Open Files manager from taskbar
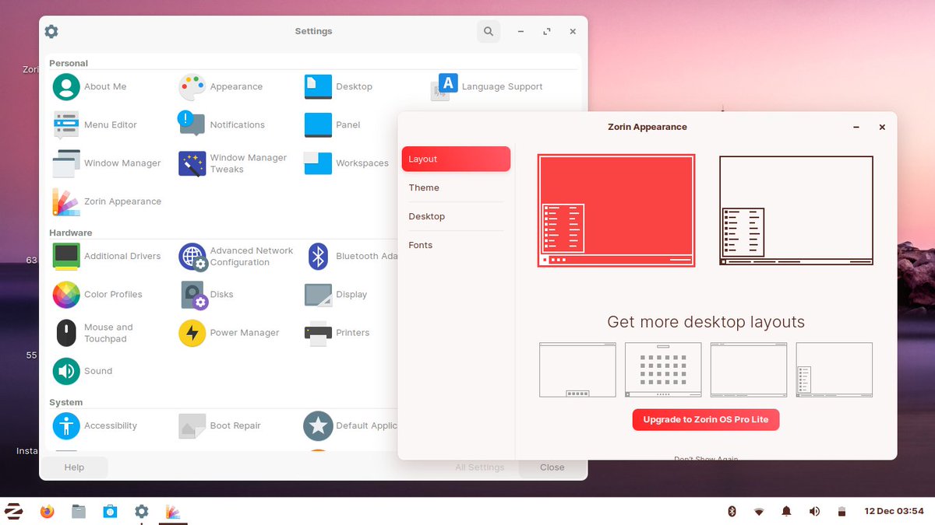This screenshot has height=525, width=935. pyautogui.click(x=79, y=511)
